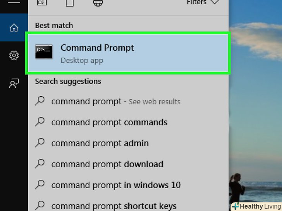Choose 'command prompt commands' suggestion
This screenshot has height=211, width=282.
(128, 122)
